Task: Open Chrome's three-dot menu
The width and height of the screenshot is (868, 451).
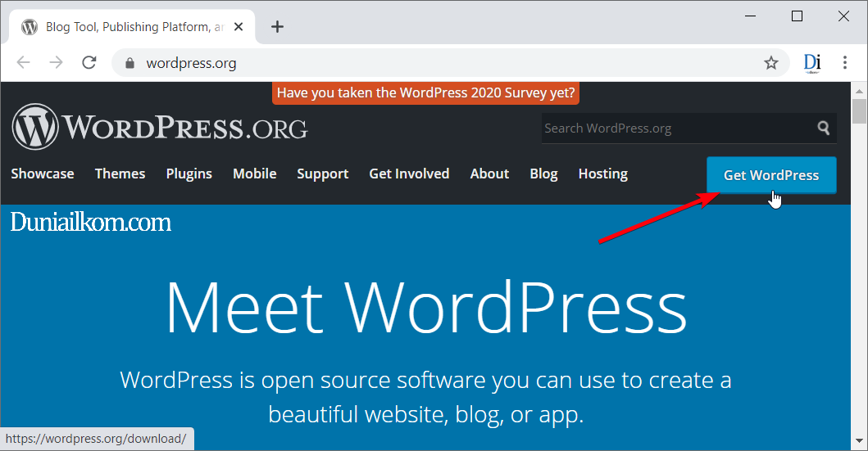Action: 845,62
